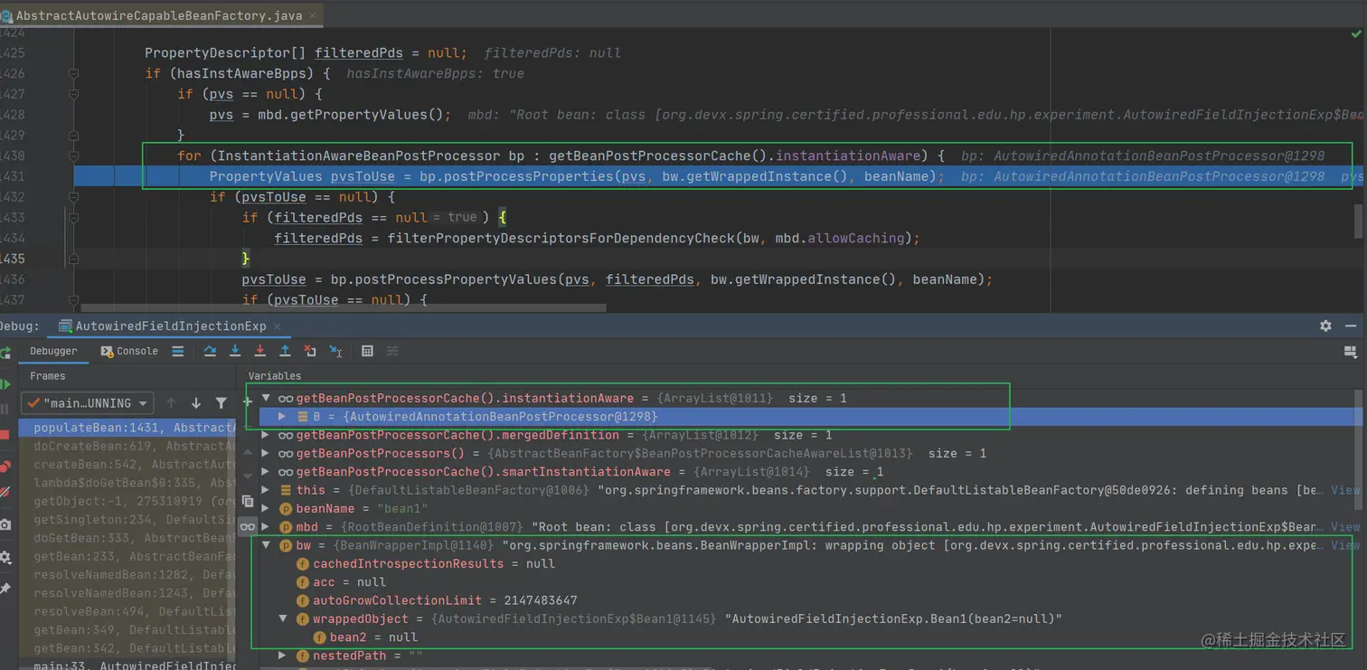This screenshot has height=670, width=1367.
Task: Select frame doCreateBean:619
Action: pos(128,446)
